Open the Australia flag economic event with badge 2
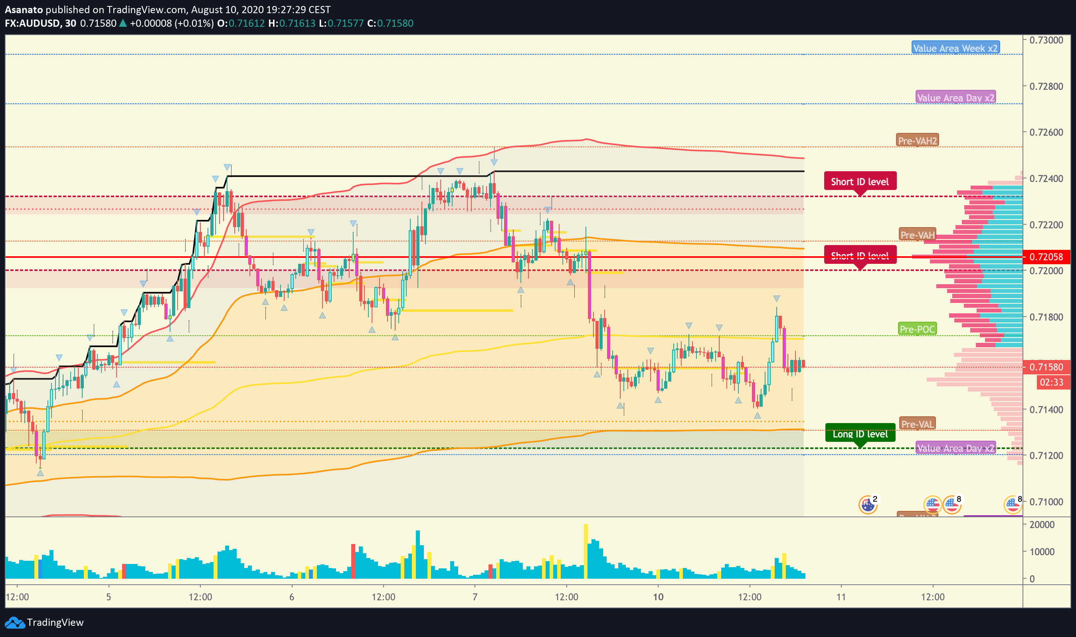 868,505
